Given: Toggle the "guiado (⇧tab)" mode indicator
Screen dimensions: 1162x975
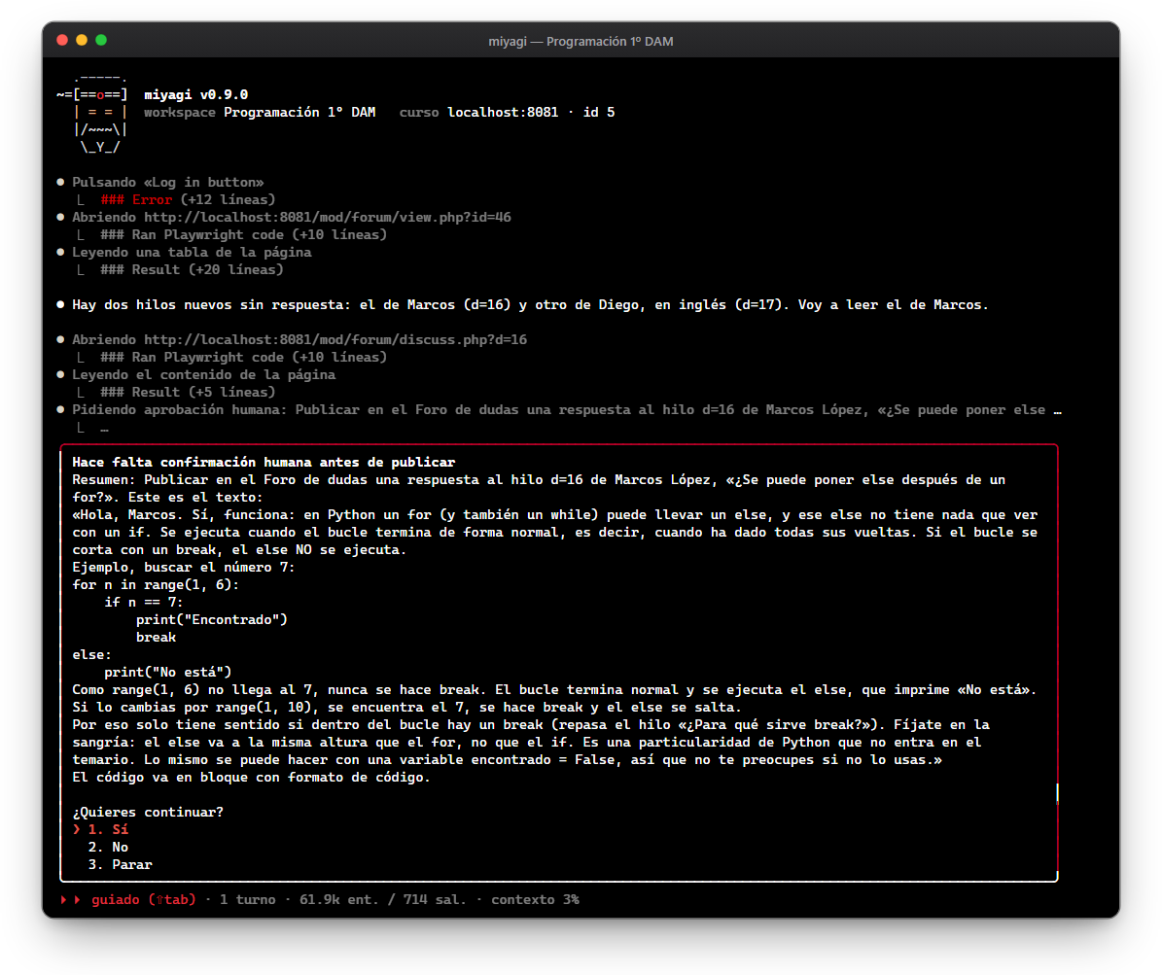Looking at the screenshot, I should tap(144, 899).
